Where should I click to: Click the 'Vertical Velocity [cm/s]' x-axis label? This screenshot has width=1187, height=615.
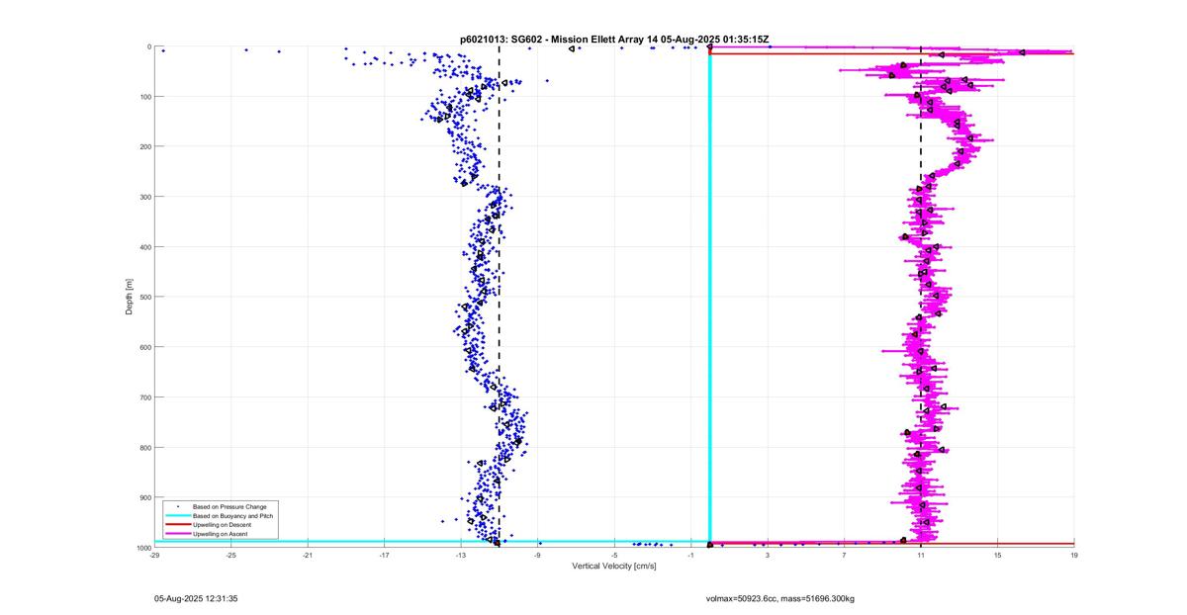coord(614,567)
